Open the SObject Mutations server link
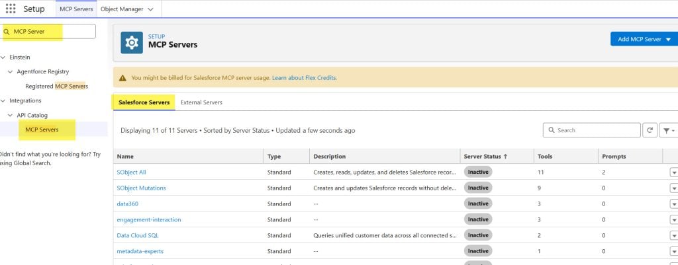678x265 pixels. 142,188
